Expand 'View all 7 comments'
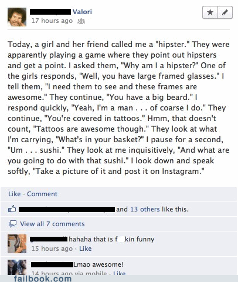 click(52, 224)
